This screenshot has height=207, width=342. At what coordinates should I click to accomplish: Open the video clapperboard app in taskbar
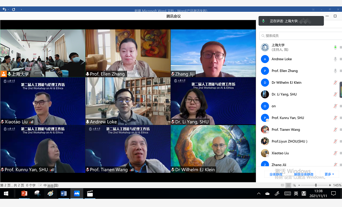pos(90,193)
